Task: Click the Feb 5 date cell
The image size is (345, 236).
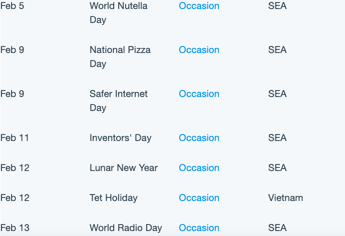Action: point(12,6)
